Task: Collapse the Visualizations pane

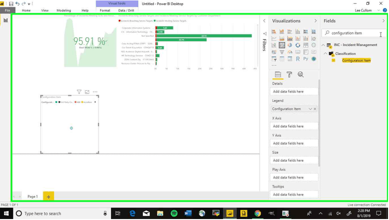Action: click(x=315, y=21)
